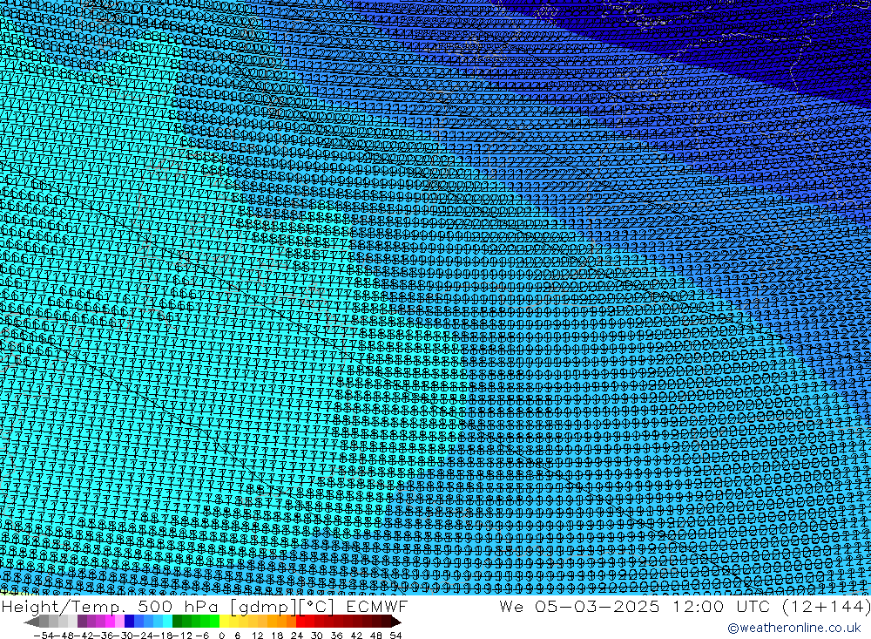Open the weatheronline.co.uk copyright link
This screenshot has height=639, width=871.
[793, 628]
